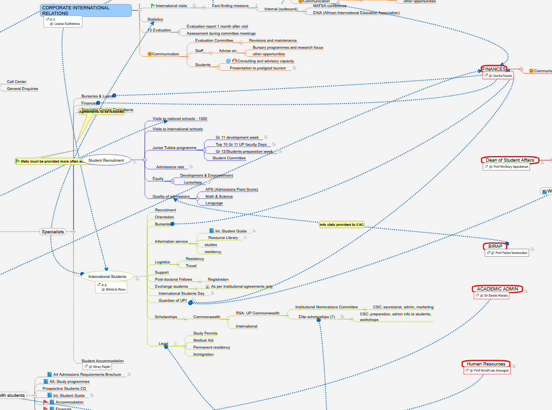Click the alarm icon on "As per institutional agreements only"
Image resolution: width=552 pixels, height=410 pixels.
[x=207, y=286]
